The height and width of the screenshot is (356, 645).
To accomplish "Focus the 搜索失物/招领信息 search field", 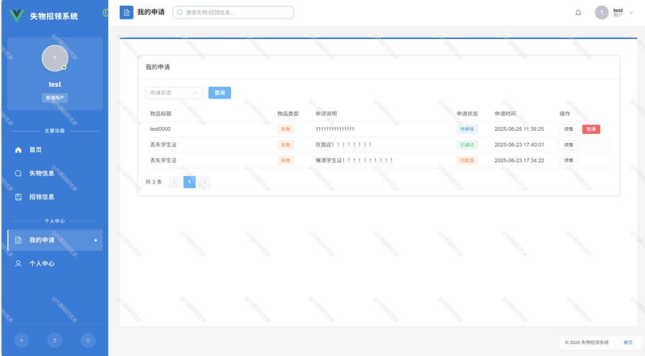I will [x=233, y=13].
